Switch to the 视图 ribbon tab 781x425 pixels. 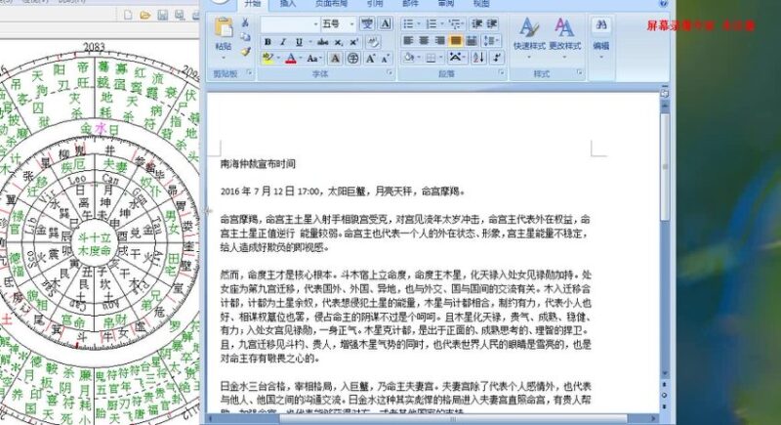pos(481,4)
